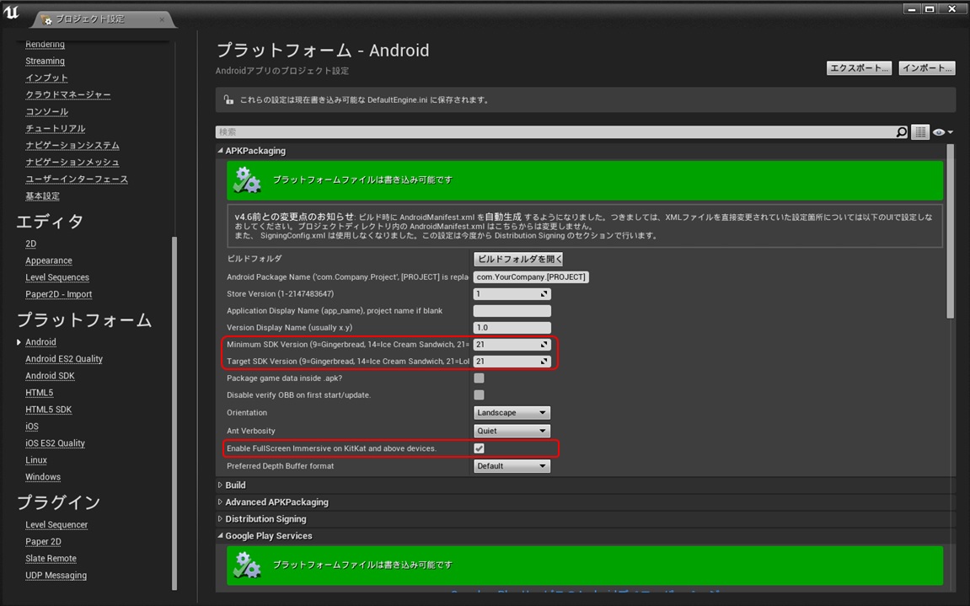
Task: Open the Level Sequencer plugin settings
Action: pos(56,525)
